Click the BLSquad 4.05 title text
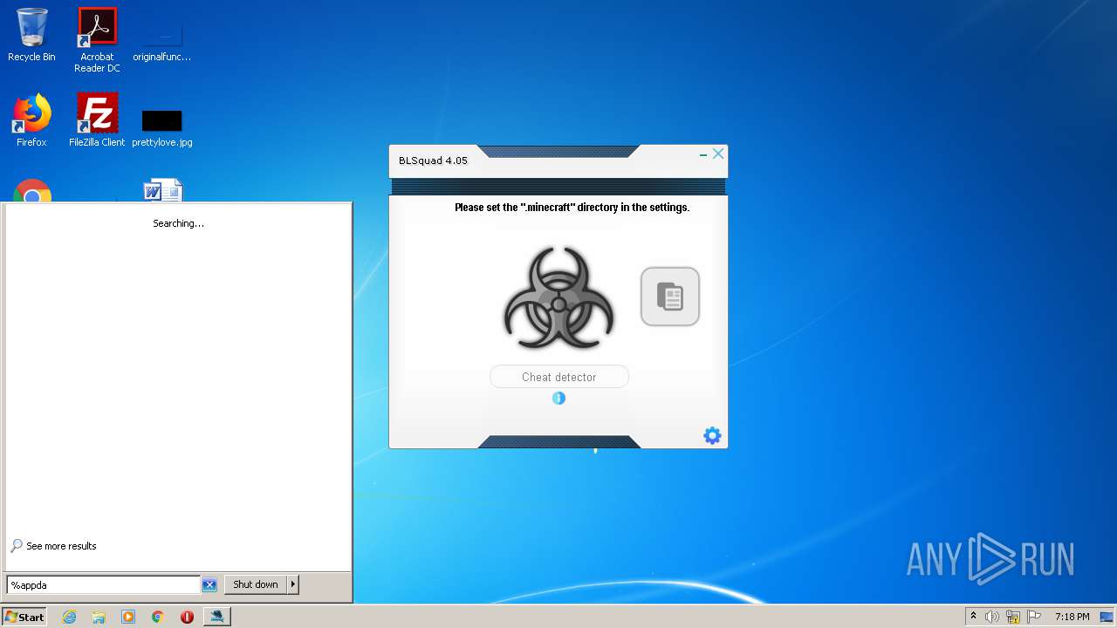The image size is (1117, 628). (433, 160)
